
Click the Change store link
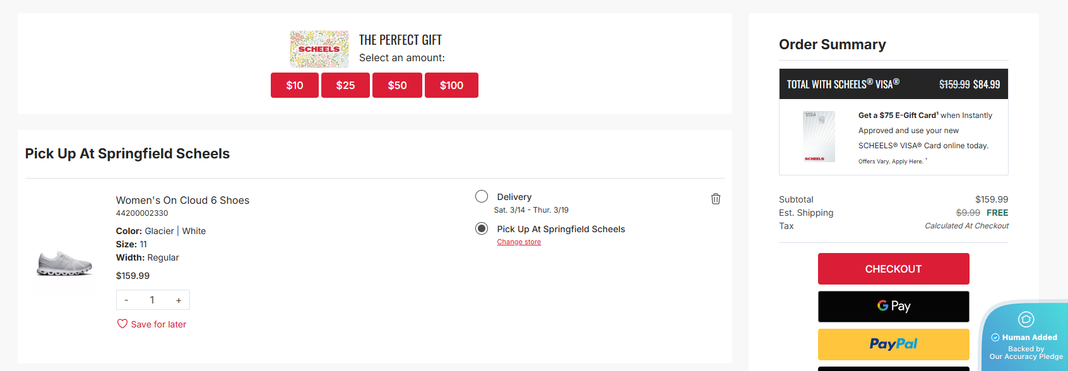519,242
